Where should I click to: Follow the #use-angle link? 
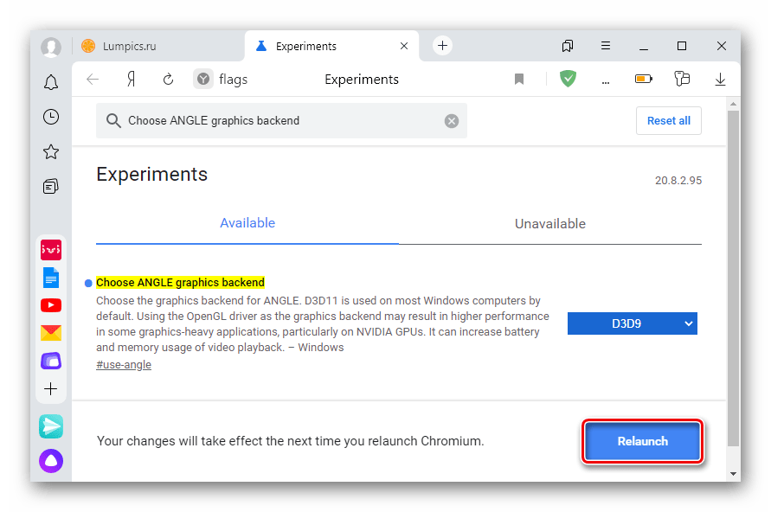coord(124,364)
